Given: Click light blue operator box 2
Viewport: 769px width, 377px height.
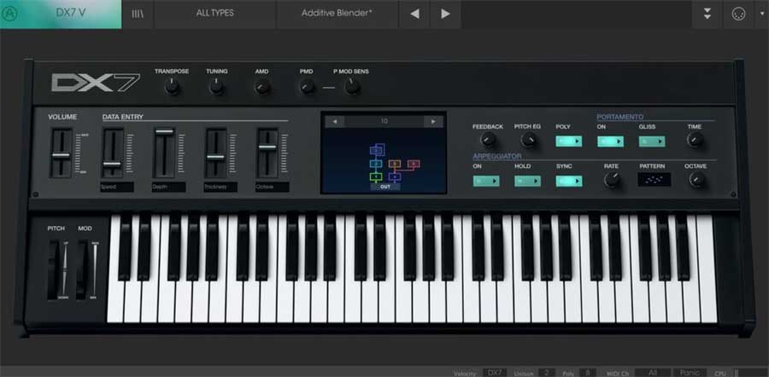Looking at the screenshot, I should coord(376,164).
